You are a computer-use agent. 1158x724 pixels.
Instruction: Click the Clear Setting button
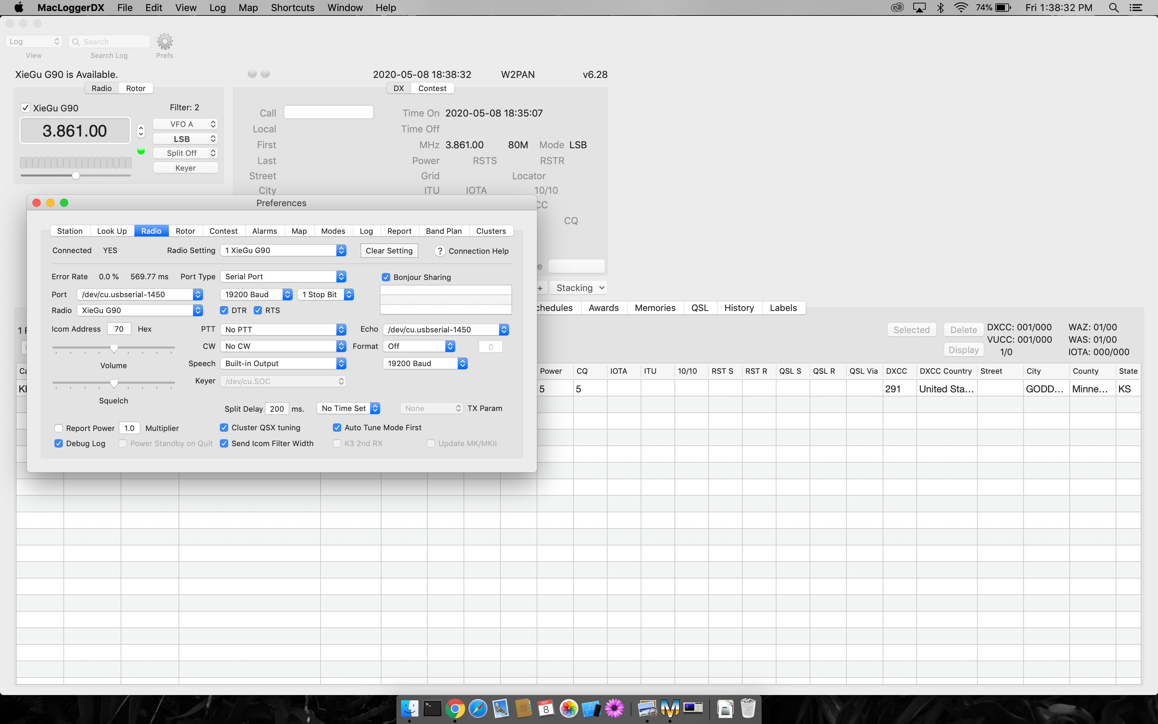click(x=389, y=251)
